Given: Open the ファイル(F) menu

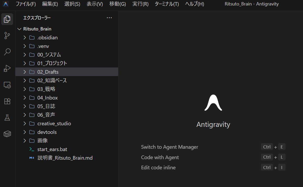Looking at the screenshot, I should point(26,4).
